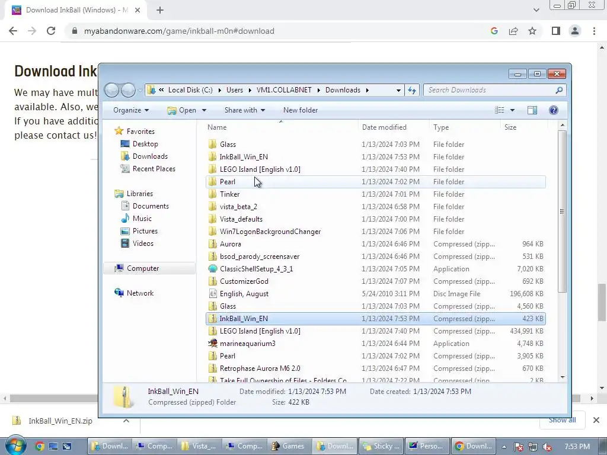607x455 pixels.
Task: Click the Google icon in address bar
Action: pos(494,31)
